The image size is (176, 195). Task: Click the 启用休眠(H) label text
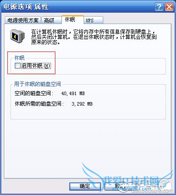pos(36,66)
